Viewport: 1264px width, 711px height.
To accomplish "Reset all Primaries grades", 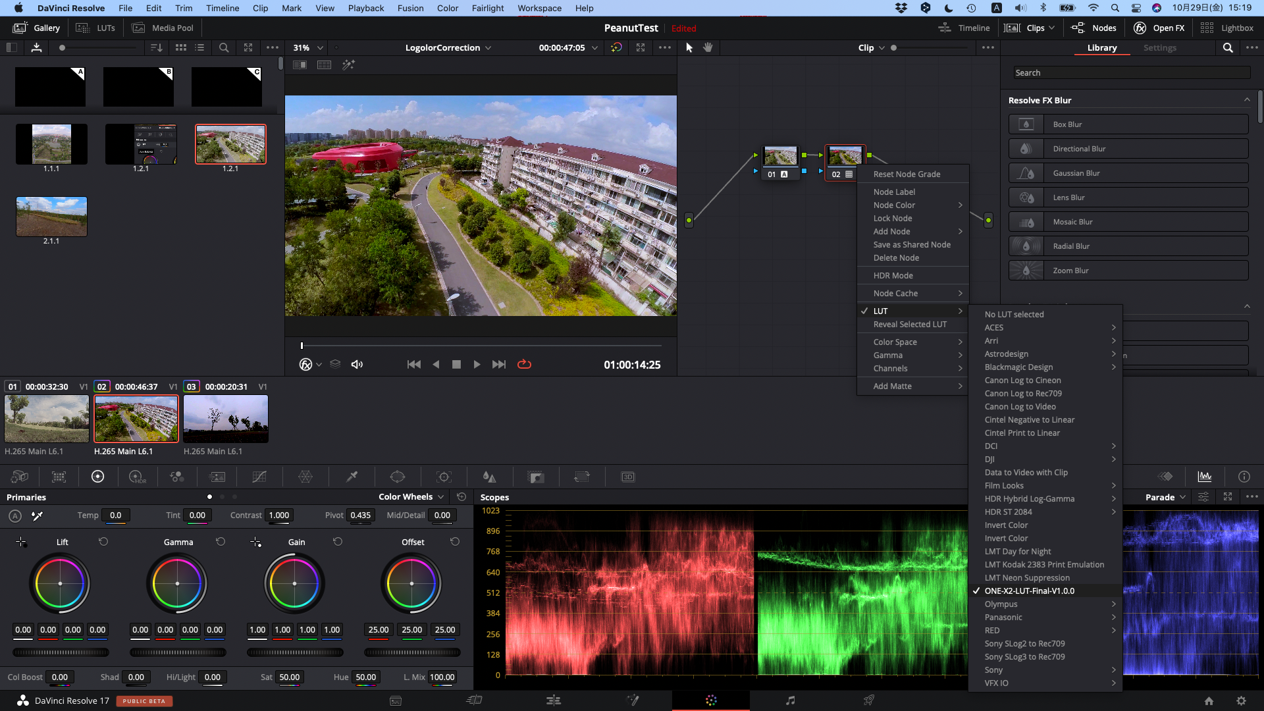I will (x=461, y=497).
